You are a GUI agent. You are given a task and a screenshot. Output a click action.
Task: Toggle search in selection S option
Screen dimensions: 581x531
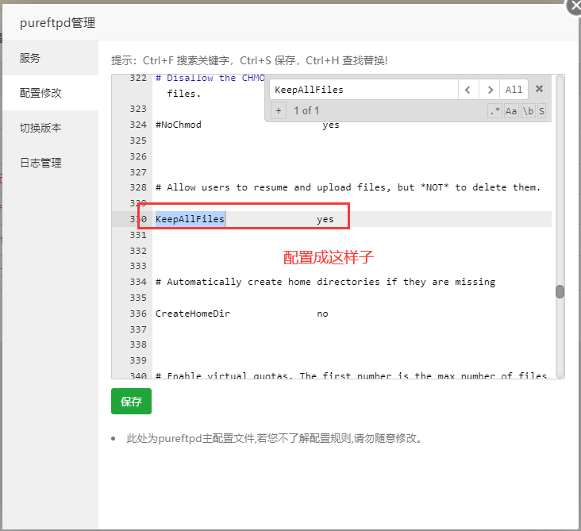point(541,111)
